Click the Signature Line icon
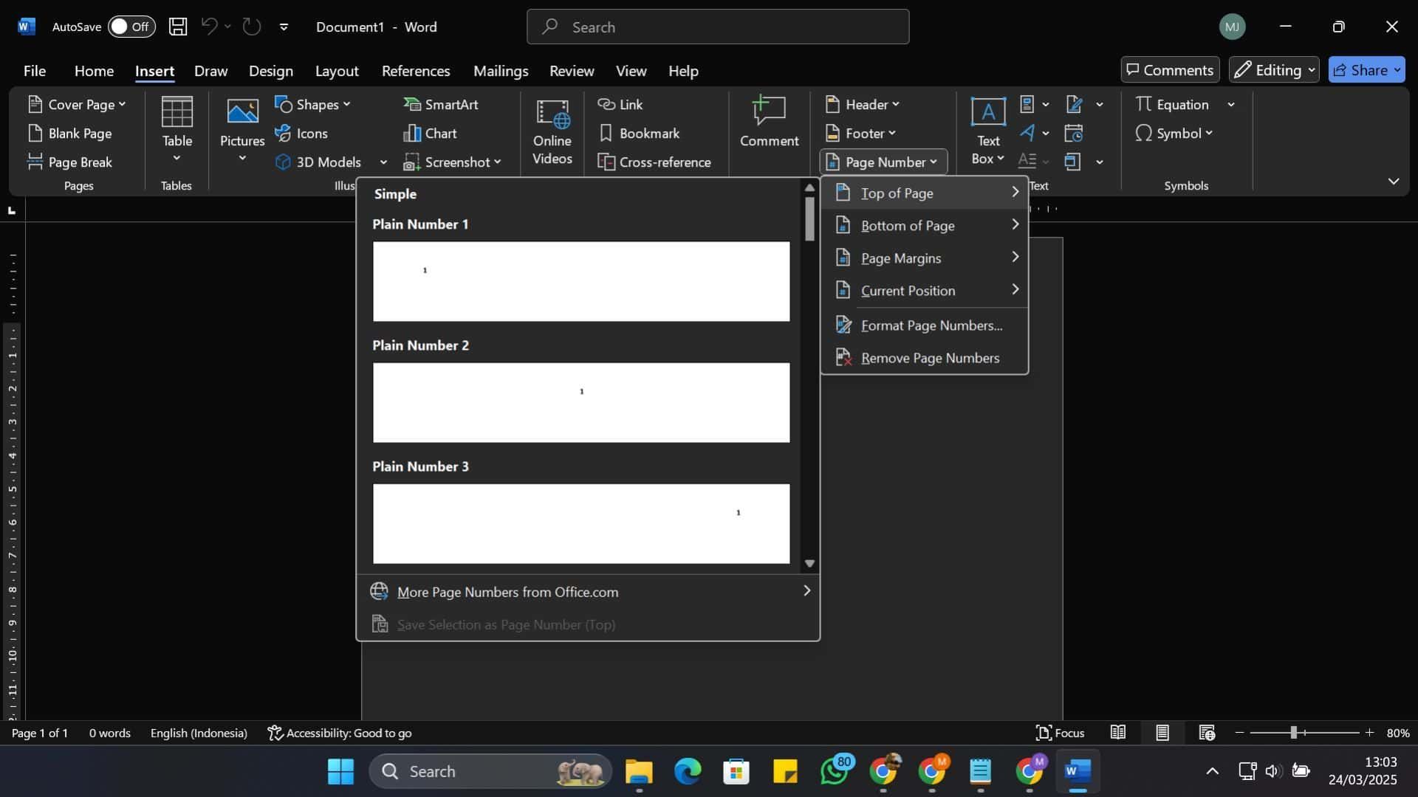 tap(1075, 104)
